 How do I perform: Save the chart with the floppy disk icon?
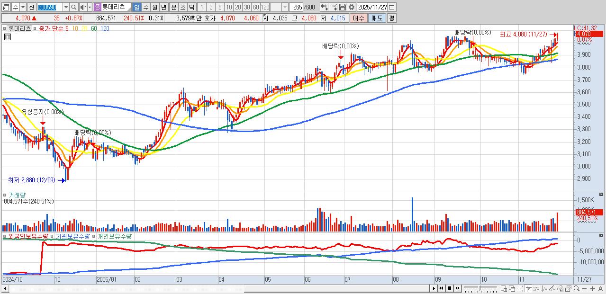(x=343, y=7)
